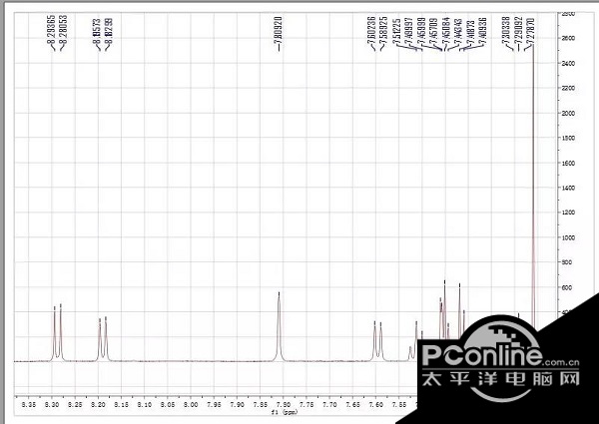Click the 7.75 tick on the ppm axis
Screen dimensions: 599x424
[306, 404]
